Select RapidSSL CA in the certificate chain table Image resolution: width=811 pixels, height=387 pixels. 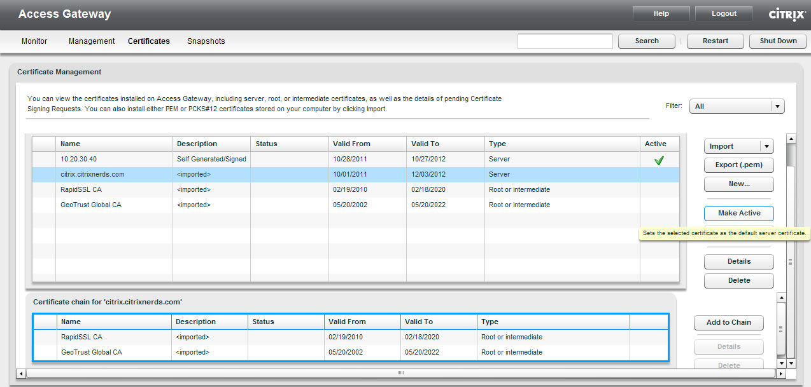pos(351,337)
